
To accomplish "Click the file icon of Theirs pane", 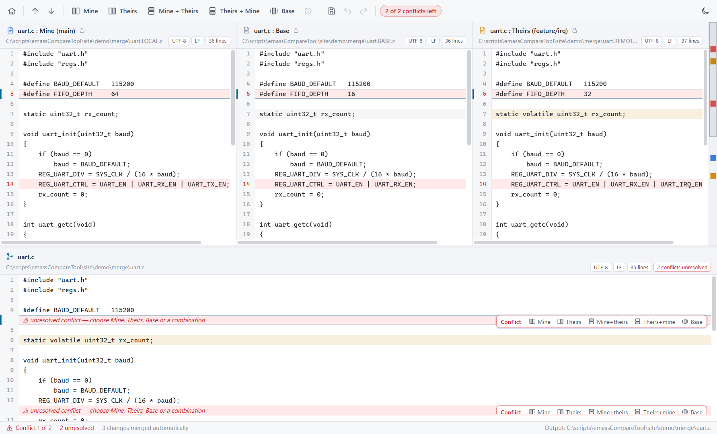I will [x=483, y=31].
